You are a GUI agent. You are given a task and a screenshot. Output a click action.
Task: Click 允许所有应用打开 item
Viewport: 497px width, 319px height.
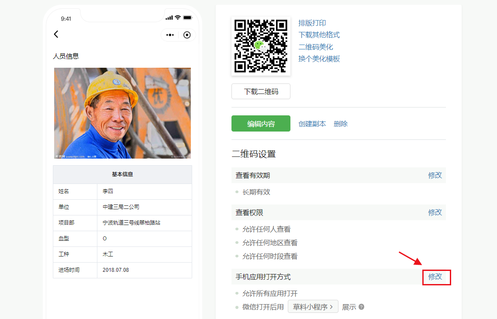[270, 294]
